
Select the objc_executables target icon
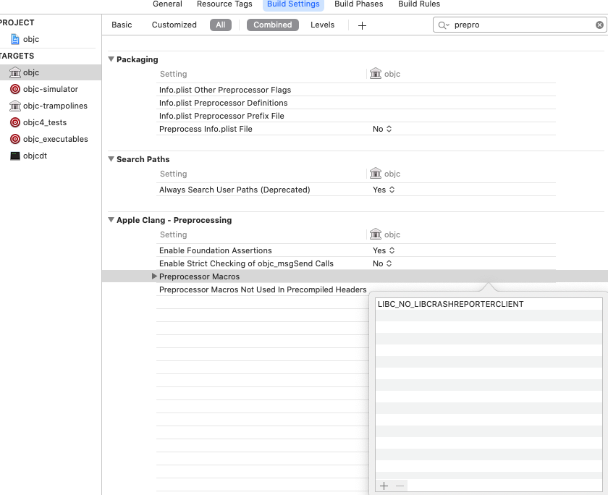point(15,139)
